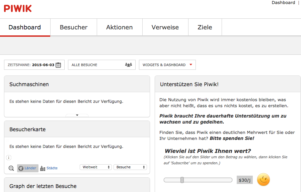Click the visitors segment icon

tap(129, 65)
